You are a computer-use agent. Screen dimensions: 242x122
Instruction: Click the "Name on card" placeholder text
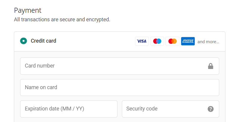coord(41,87)
